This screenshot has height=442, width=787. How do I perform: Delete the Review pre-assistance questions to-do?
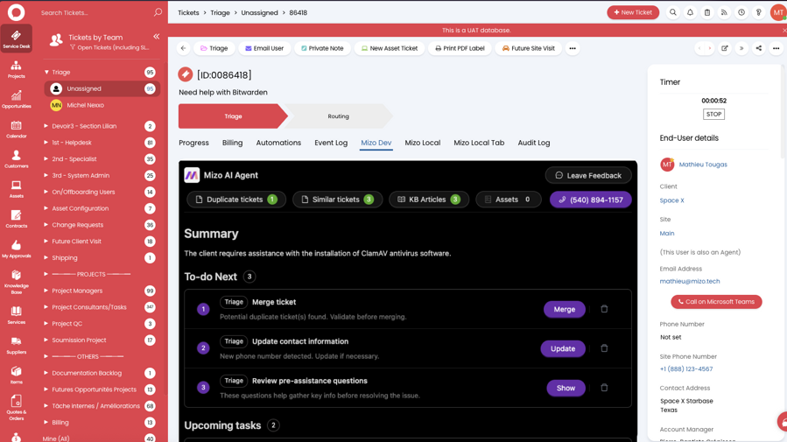[x=604, y=388]
